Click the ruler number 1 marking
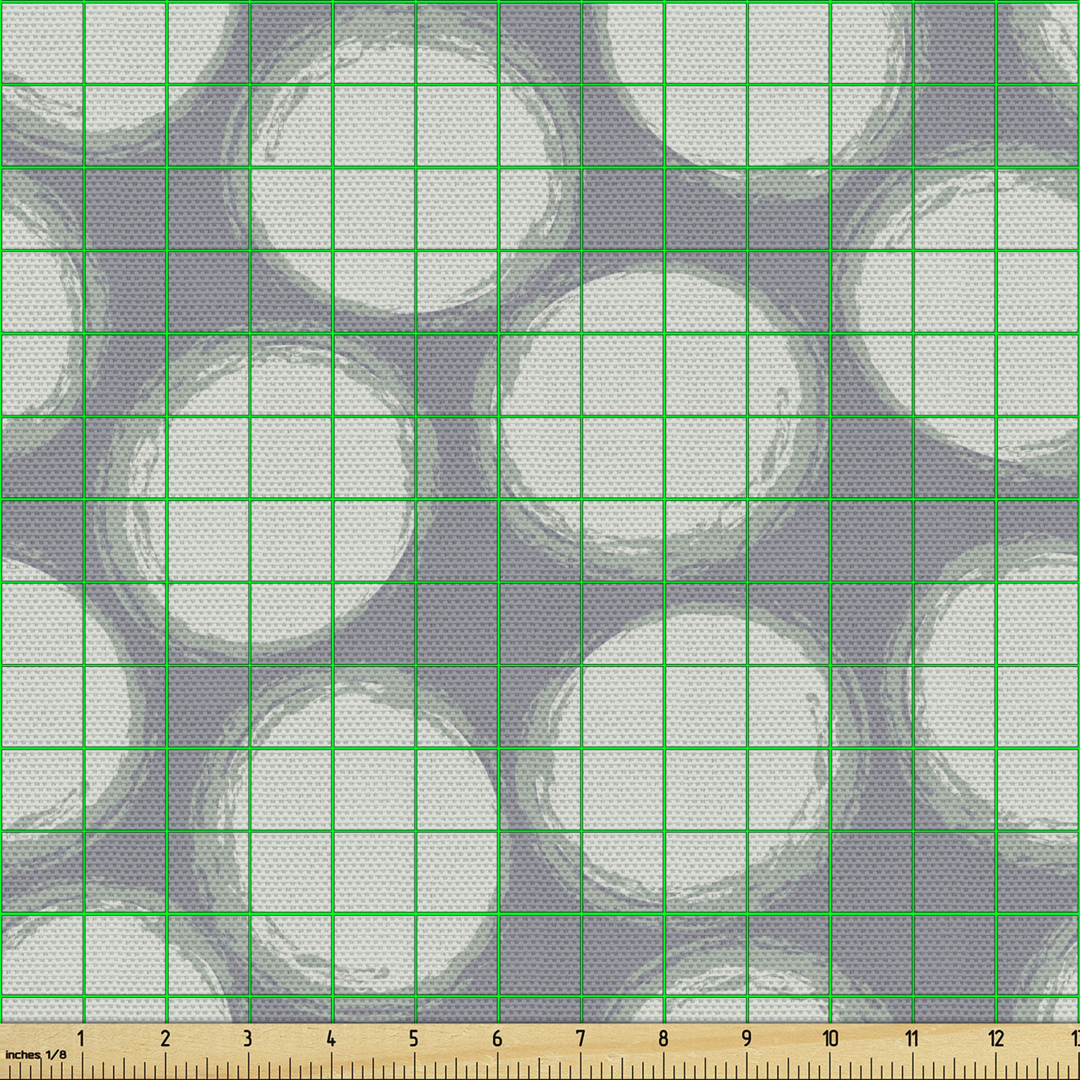The height and width of the screenshot is (1080, 1080). tap(81, 1039)
